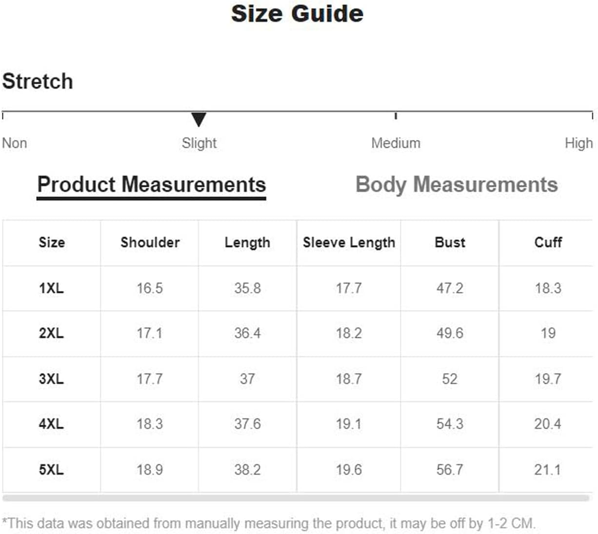This screenshot has height=534, width=598.
Task: Switch to the Body Measurements tab
Action: (457, 185)
